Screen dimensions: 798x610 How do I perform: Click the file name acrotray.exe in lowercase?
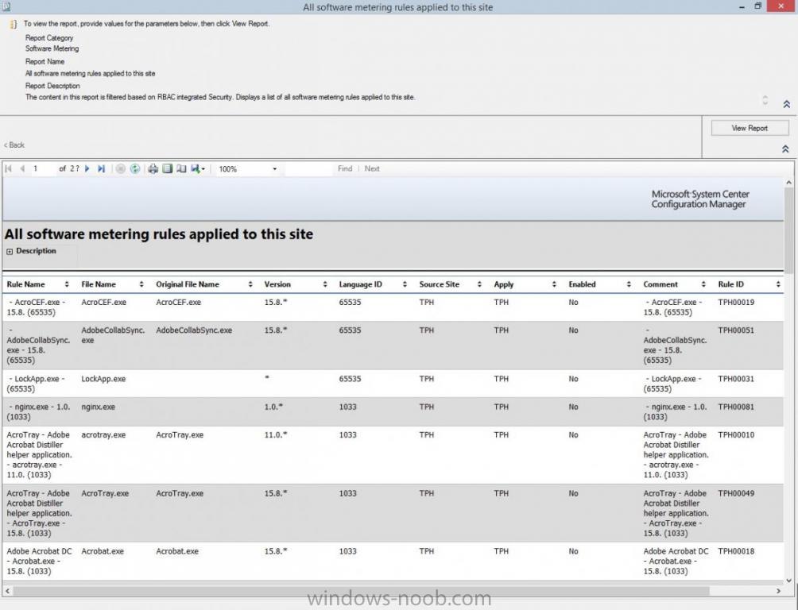(103, 435)
